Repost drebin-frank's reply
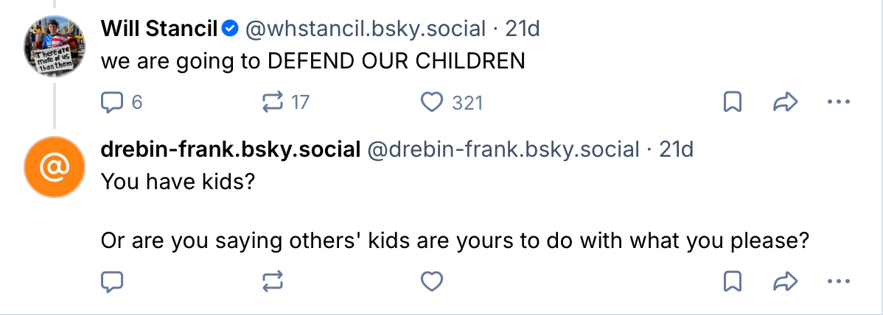Screen dimensions: 883x315 coord(272,280)
